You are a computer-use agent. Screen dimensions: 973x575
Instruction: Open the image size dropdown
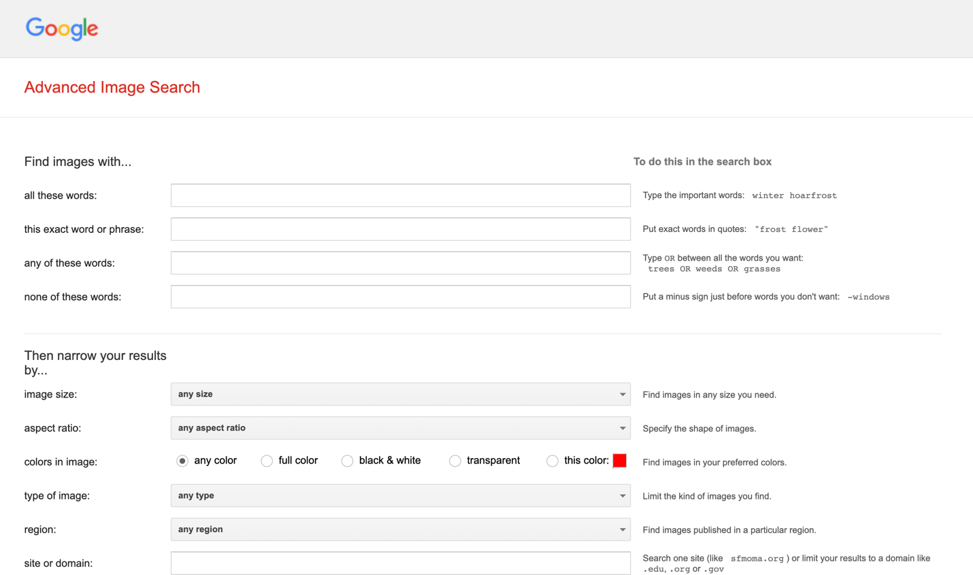click(400, 395)
